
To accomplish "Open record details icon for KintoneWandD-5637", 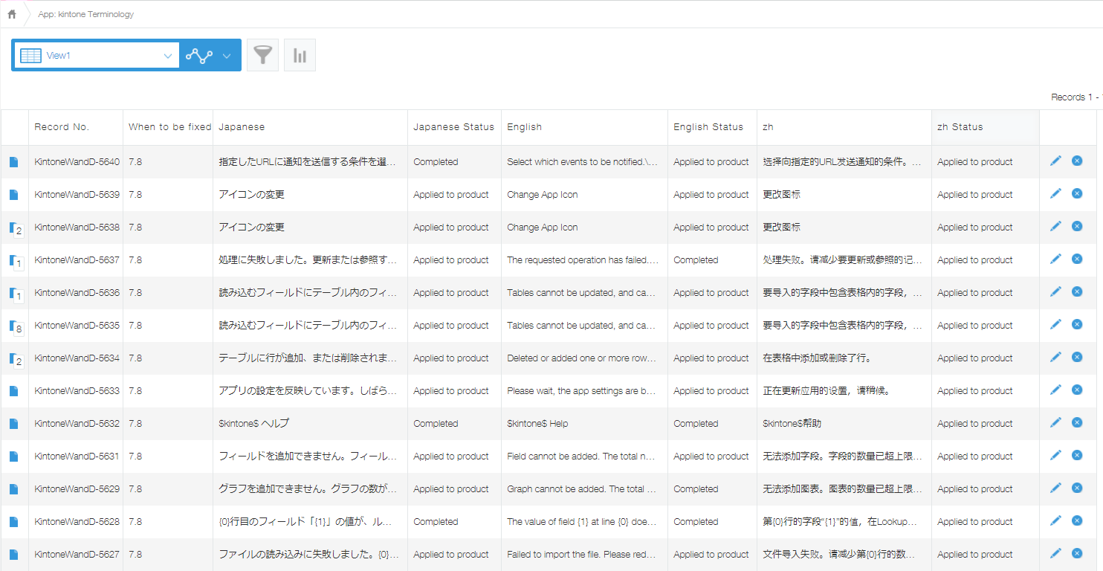I will coord(15,261).
